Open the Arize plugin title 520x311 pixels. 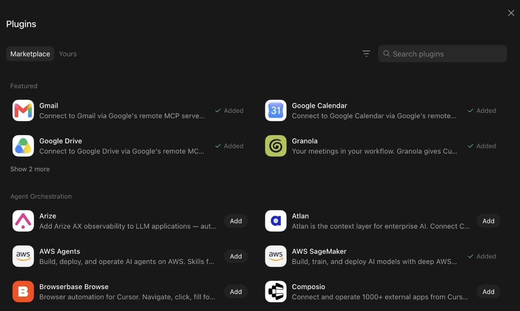48,216
